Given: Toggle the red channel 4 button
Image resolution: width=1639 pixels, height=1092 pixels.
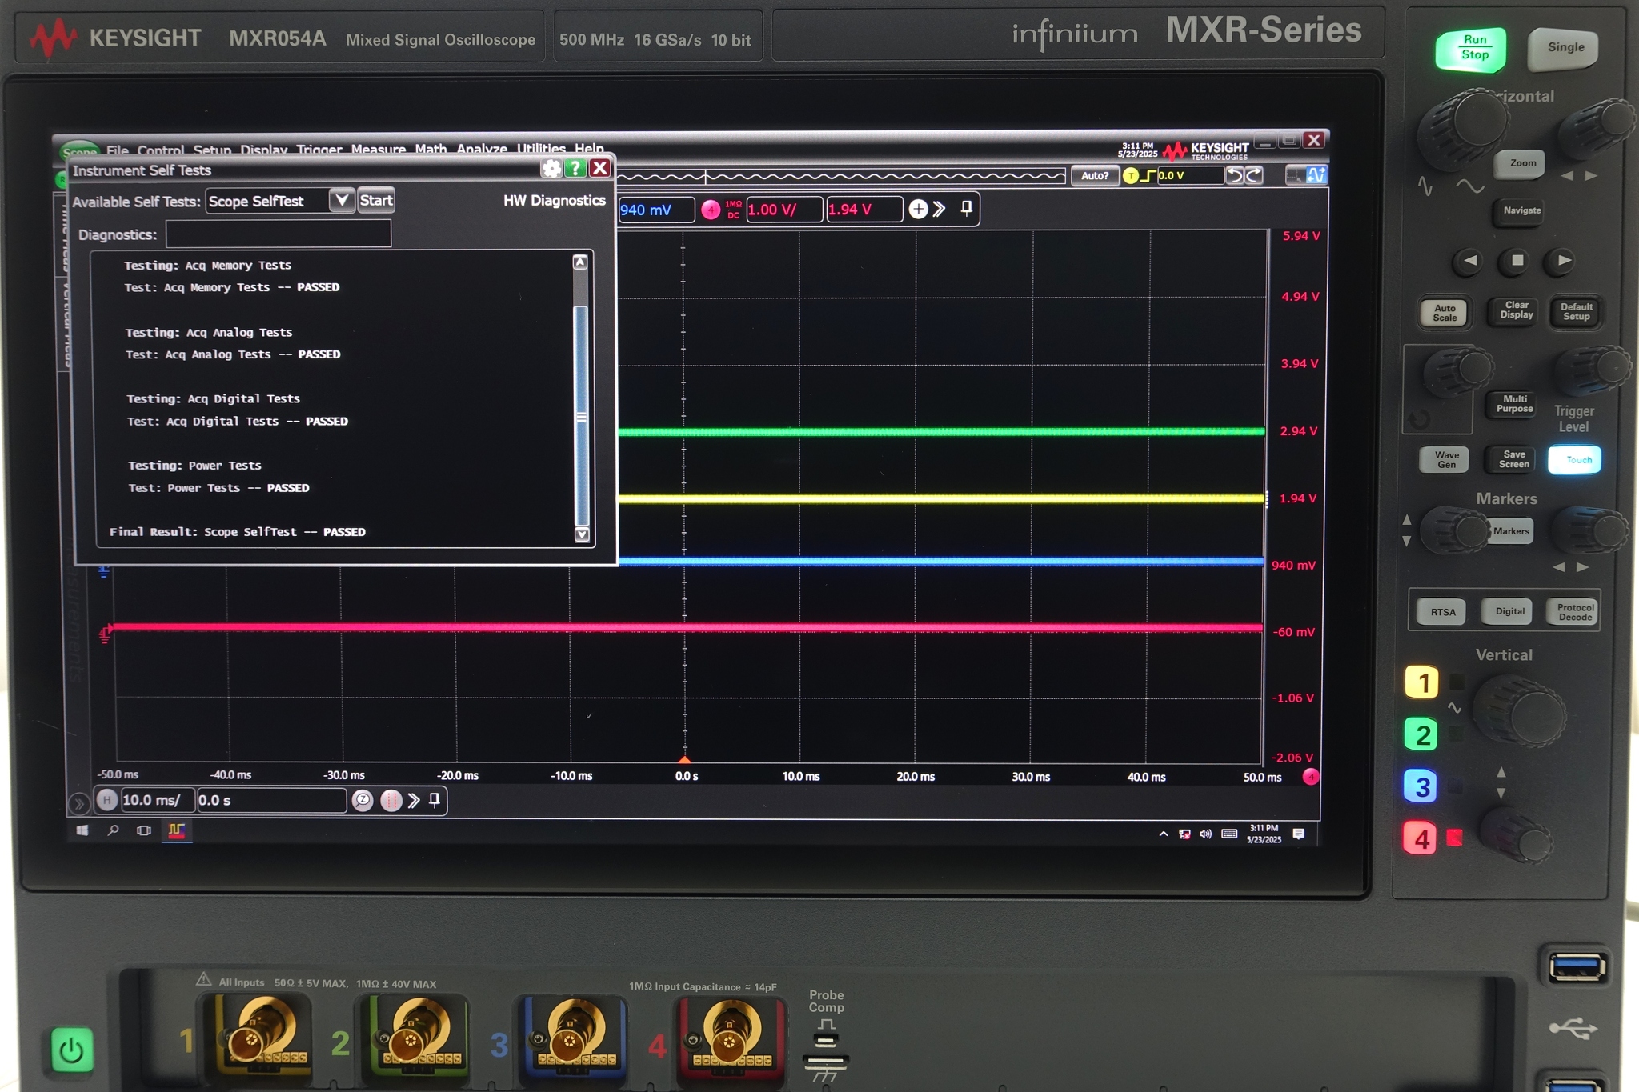Looking at the screenshot, I should tap(1421, 838).
